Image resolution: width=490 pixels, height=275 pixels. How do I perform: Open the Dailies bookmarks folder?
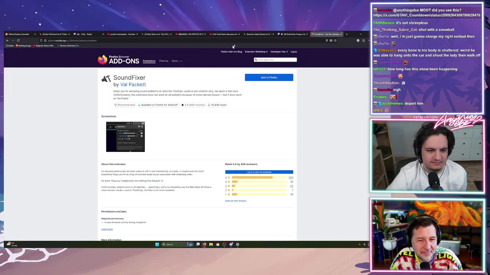10,46
